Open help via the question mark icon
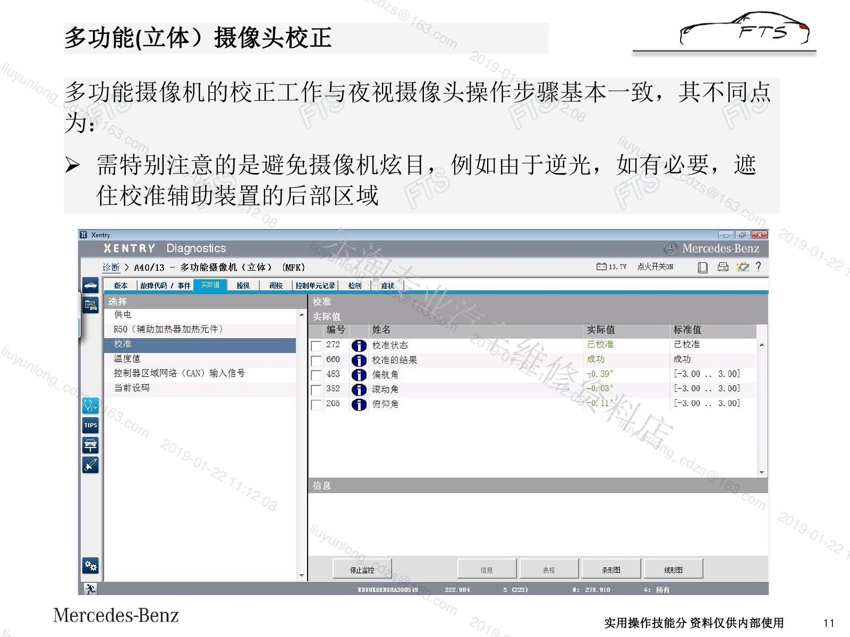The height and width of the screenshot is (637, 850). click(x=758, y=266)
